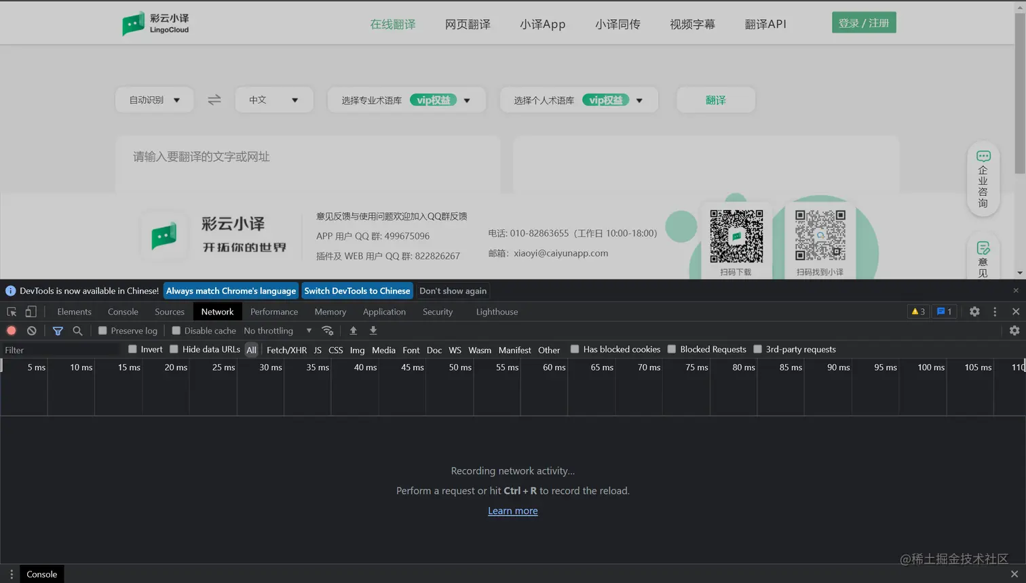
Task: Open the Elements tab
Action: coord(74,312)
